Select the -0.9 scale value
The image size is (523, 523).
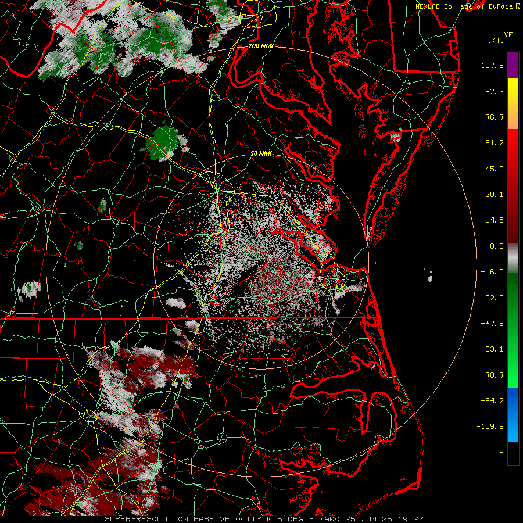495,246
